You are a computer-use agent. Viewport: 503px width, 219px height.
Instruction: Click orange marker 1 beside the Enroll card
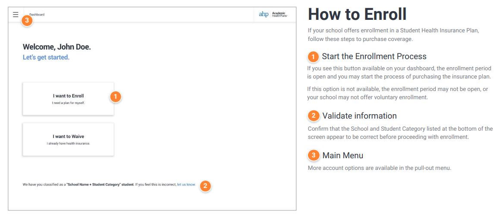[116, 97]
